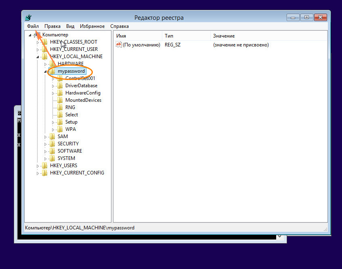Minimize the Редактор реестра window

coord(293,17)
